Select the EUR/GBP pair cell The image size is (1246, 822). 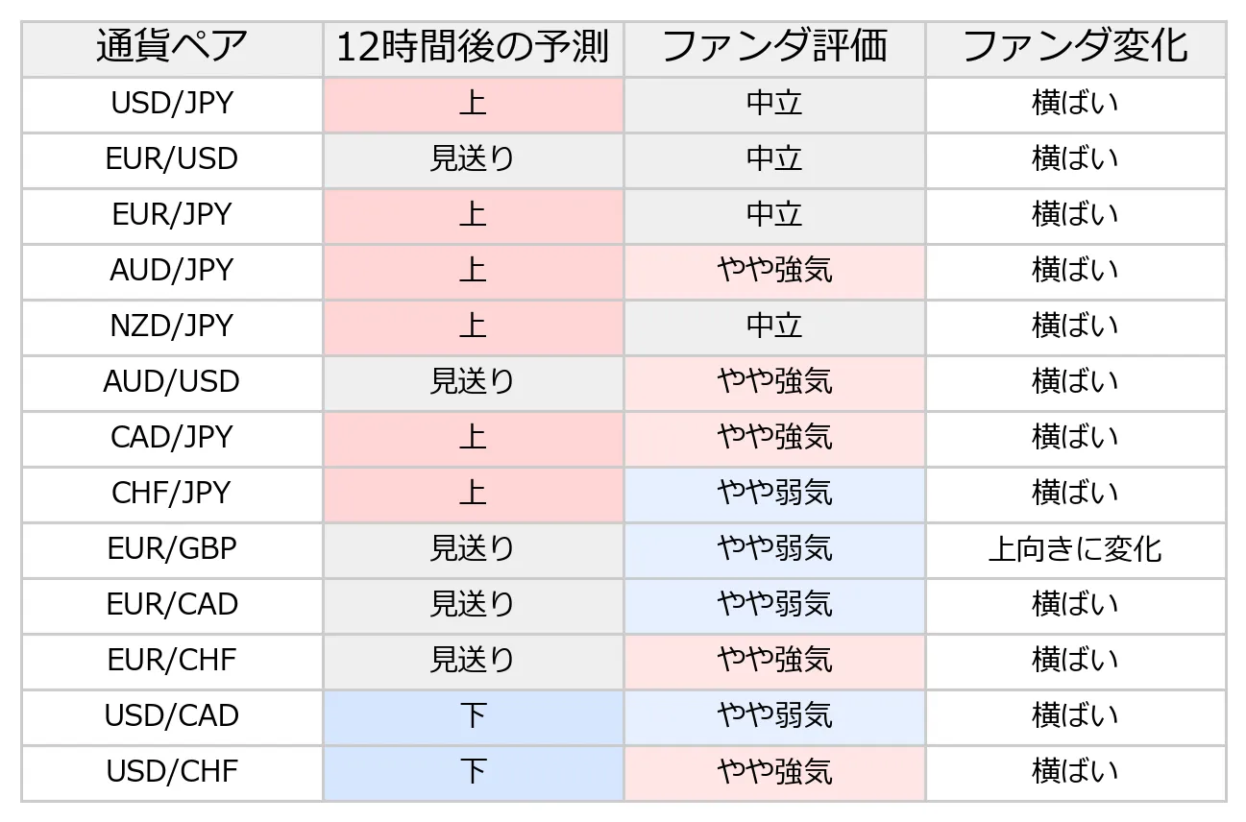(x=172, y=549)
